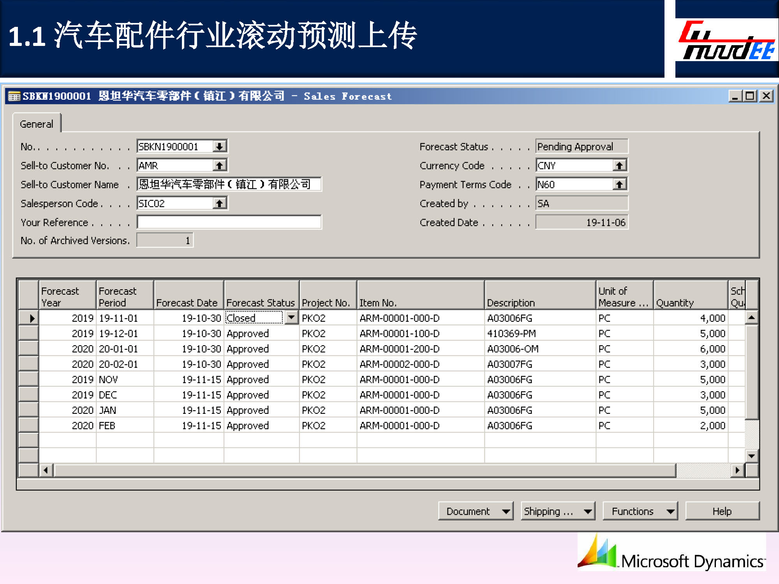
Task: Open the Document menu button
Action: pyautogui.click(x=476, y=511)
